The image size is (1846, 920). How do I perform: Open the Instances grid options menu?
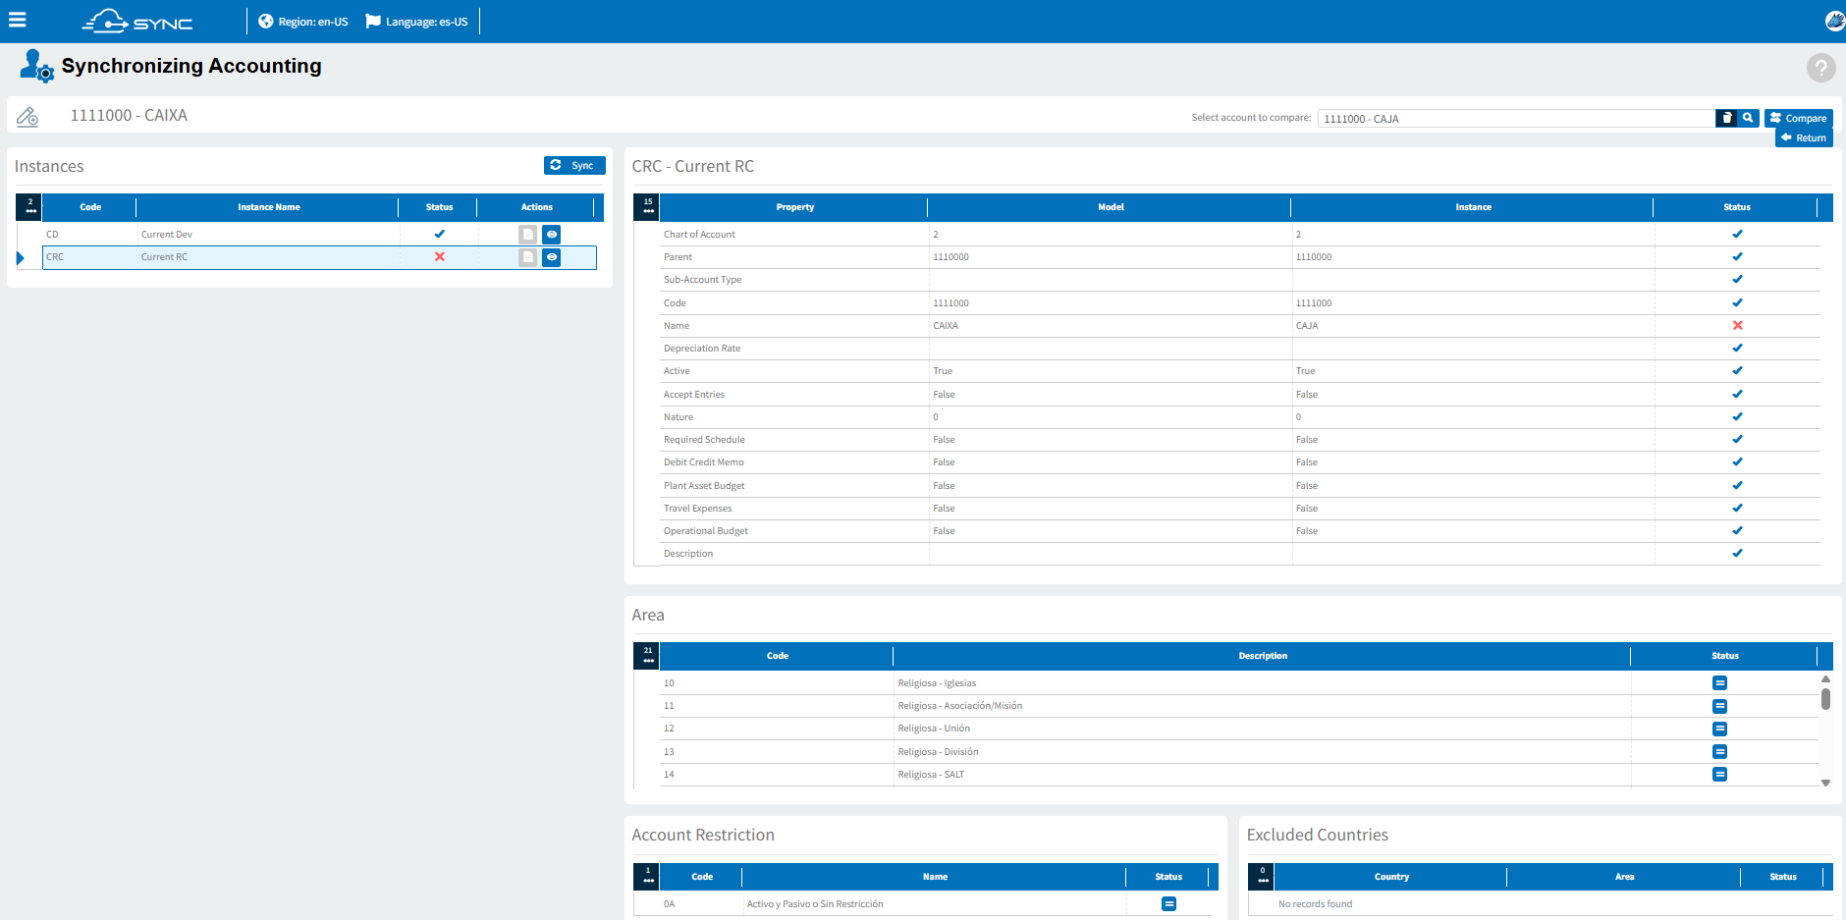point(29,207)
